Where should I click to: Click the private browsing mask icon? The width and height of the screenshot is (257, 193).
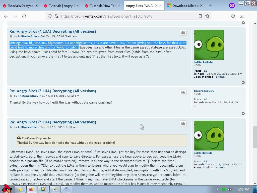click(x=232, y=6)
